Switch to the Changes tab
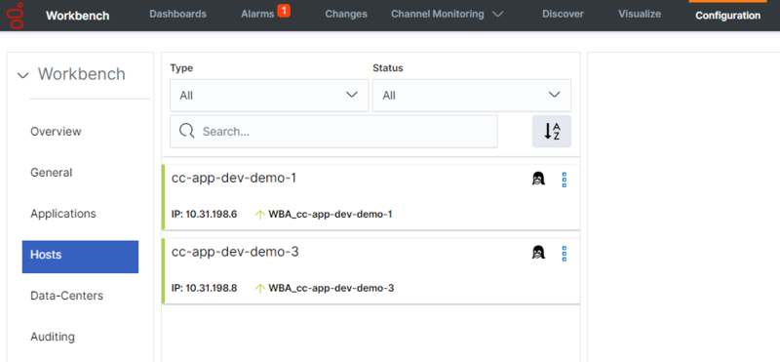The image size is (780, 362). (346, 14)
